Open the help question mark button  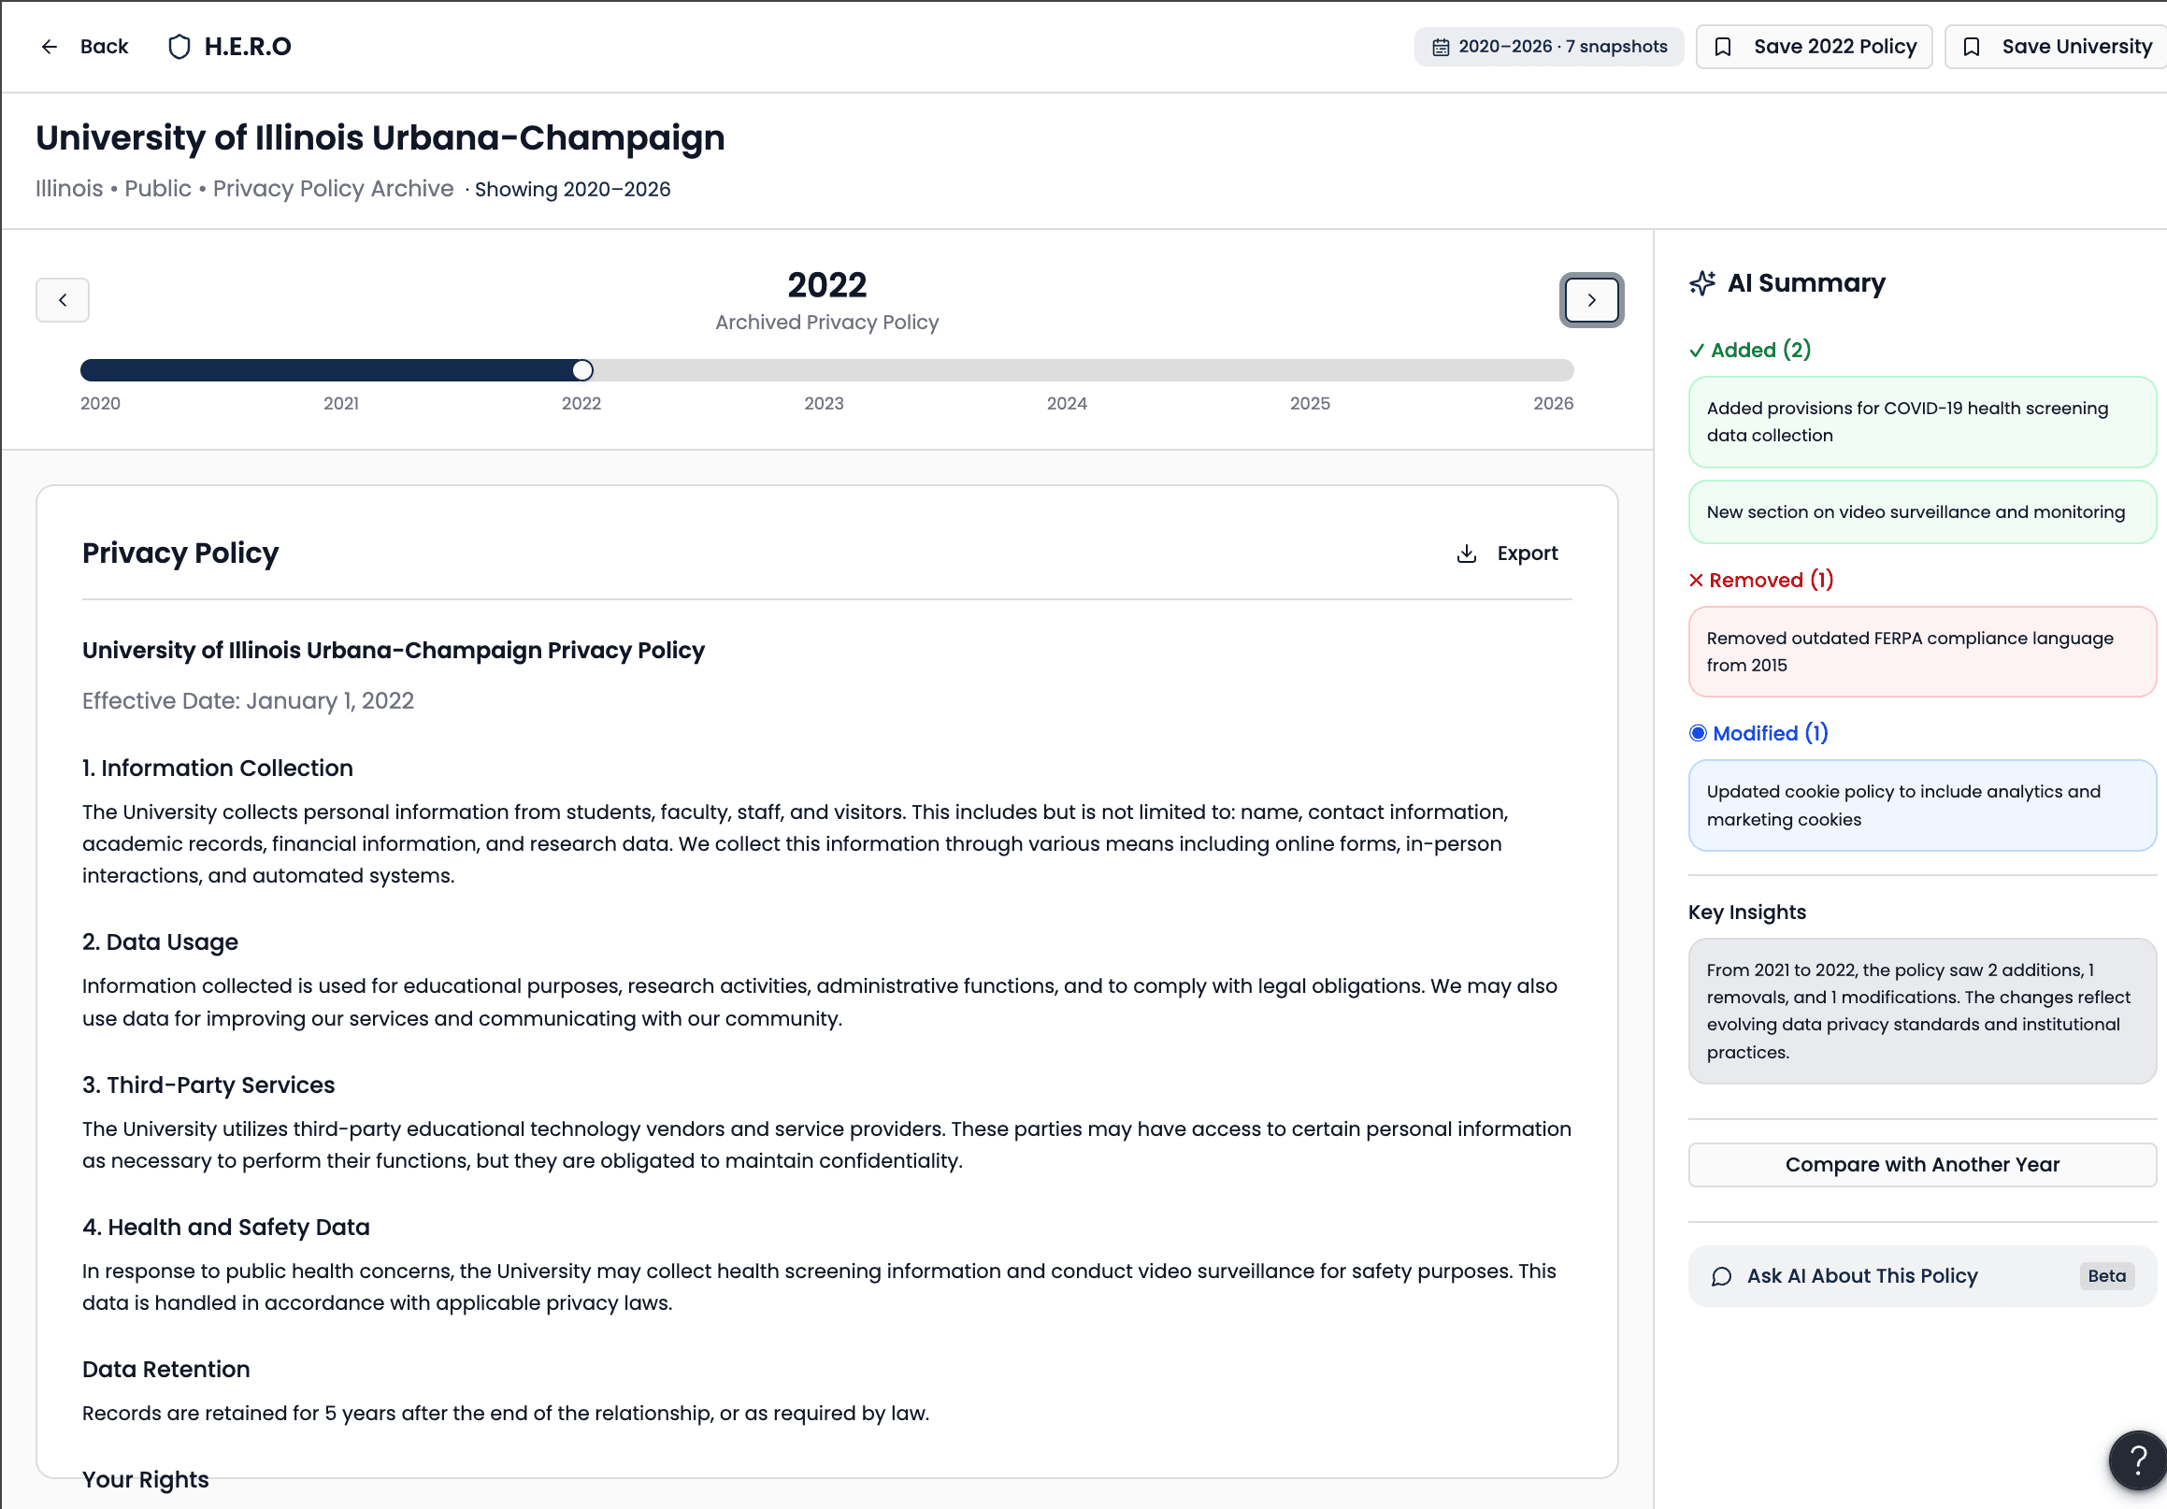pos(2138,1460)
